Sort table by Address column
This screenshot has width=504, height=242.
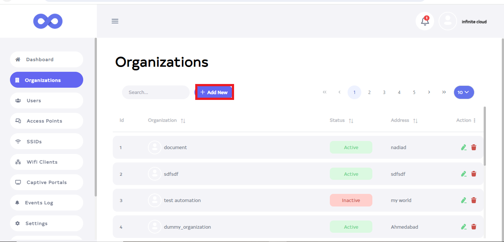click(415, 121)
